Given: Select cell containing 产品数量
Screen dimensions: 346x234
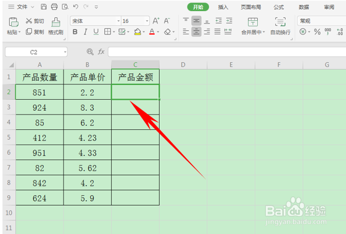Looking at the screenshot, I should tap(39, 77).
